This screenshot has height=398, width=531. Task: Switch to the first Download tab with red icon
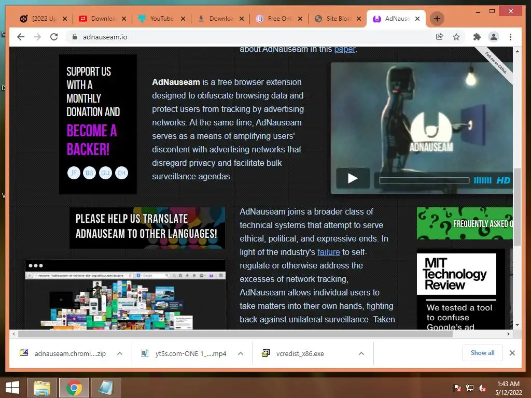pyautogui.click(x=102, y=19)
